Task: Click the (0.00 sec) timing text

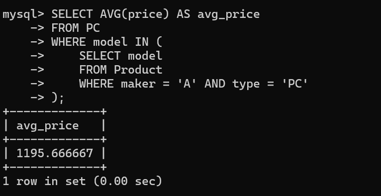Action: pyautogui.click(x=128, y=181)
